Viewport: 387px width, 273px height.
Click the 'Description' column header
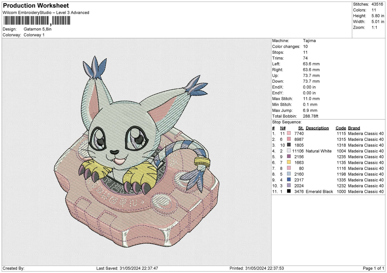tap(317, 128)
